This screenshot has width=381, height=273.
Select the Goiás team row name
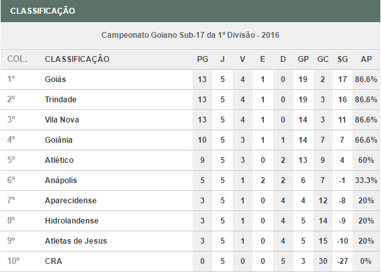(x=55, y=79)
